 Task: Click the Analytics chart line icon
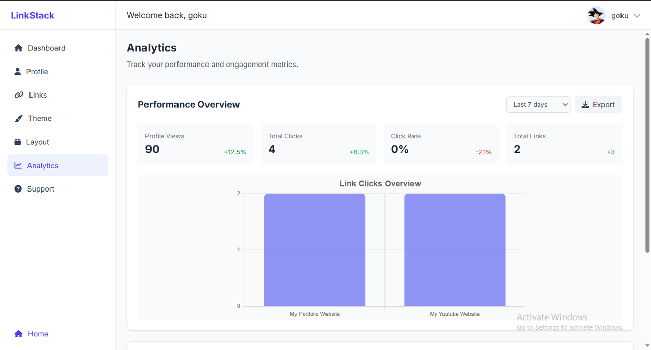point(18,165)
